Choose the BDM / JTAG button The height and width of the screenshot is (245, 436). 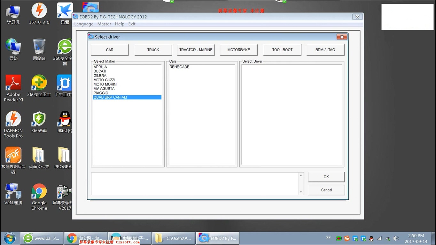(x=325, y=50)
